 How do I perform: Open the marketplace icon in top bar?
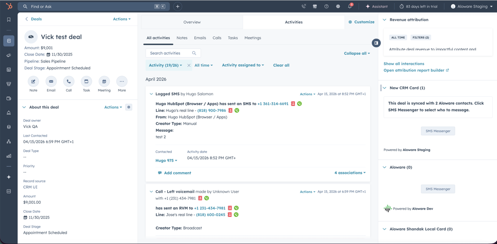(315, 6)
